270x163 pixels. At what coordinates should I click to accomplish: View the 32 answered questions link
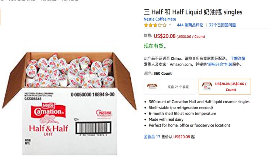pos(222,25)
